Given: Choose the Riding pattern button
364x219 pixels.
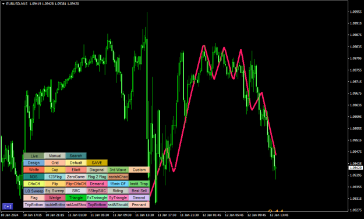Looking at the screenshot, I should coord(118,191).
